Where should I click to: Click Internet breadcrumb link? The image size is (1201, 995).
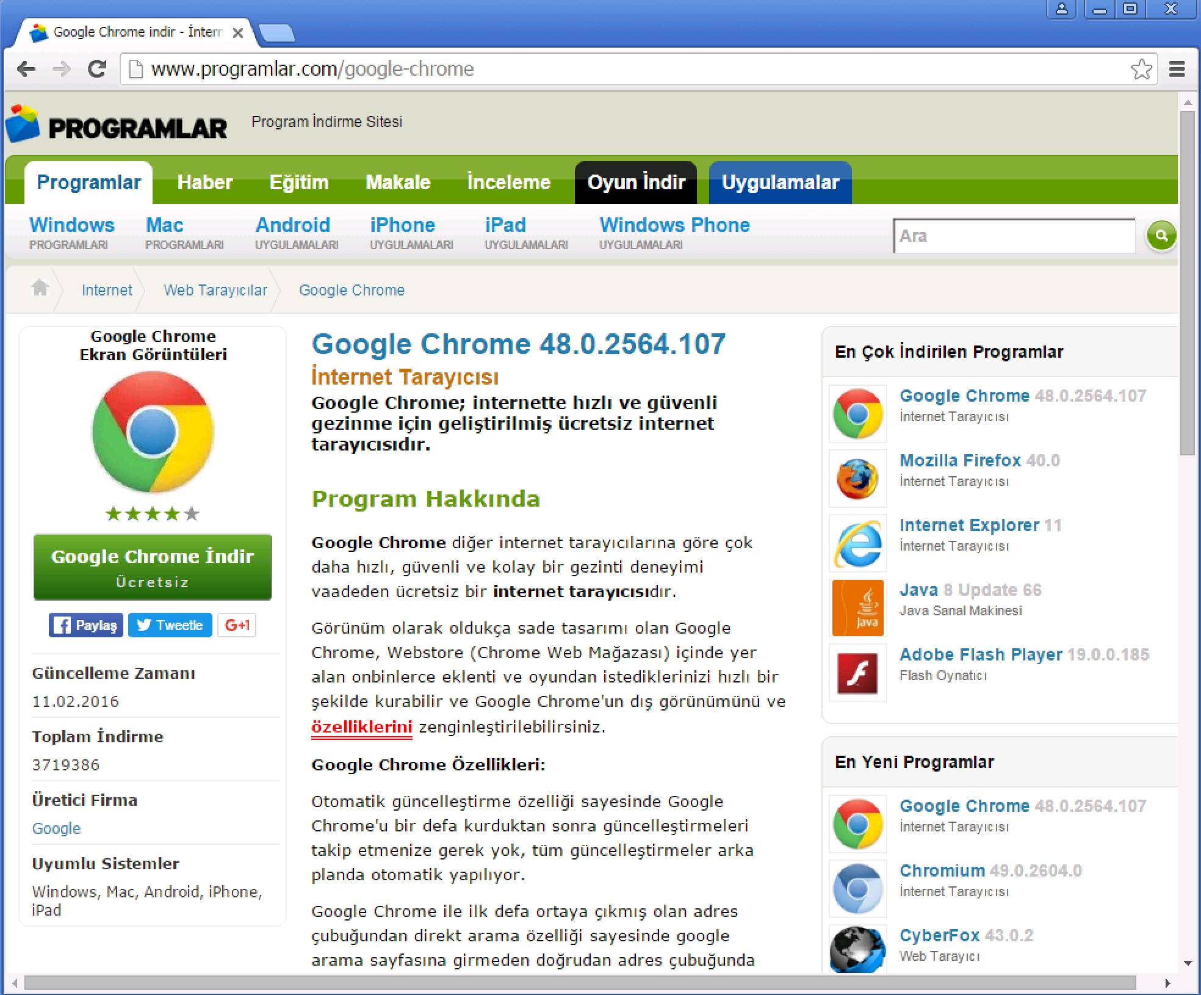coord(107,290)
